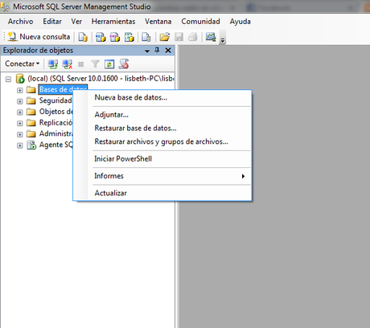Click the Bases de datos folder icon
The height and width of the screenshot is (328, 370).
point(31,89)
